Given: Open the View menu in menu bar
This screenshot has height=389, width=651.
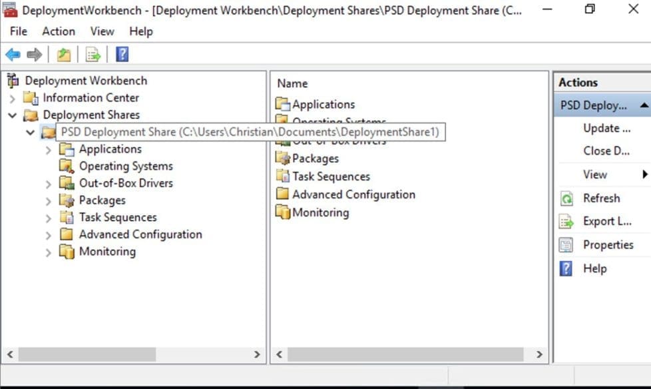Looking at the screenshot, I should pos(102,31).
